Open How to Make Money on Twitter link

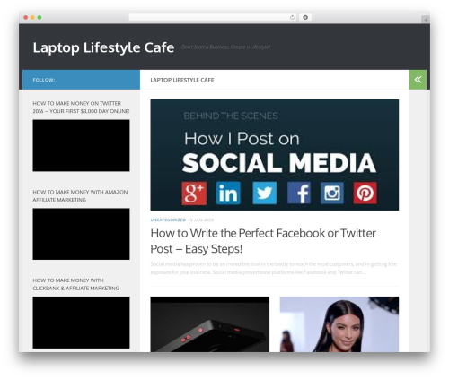pos(81,108)
